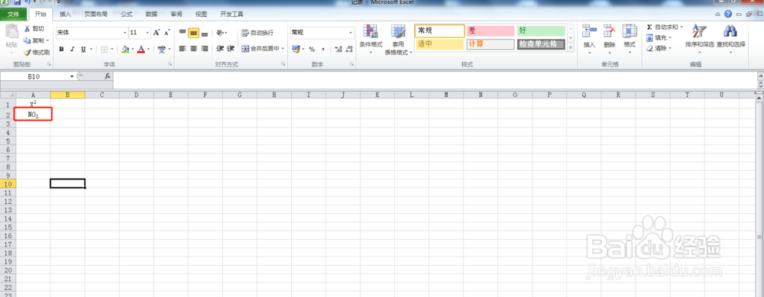Toggle Italic formatting
The height and width of the screenshot is (297, 764).
[72, 49]
